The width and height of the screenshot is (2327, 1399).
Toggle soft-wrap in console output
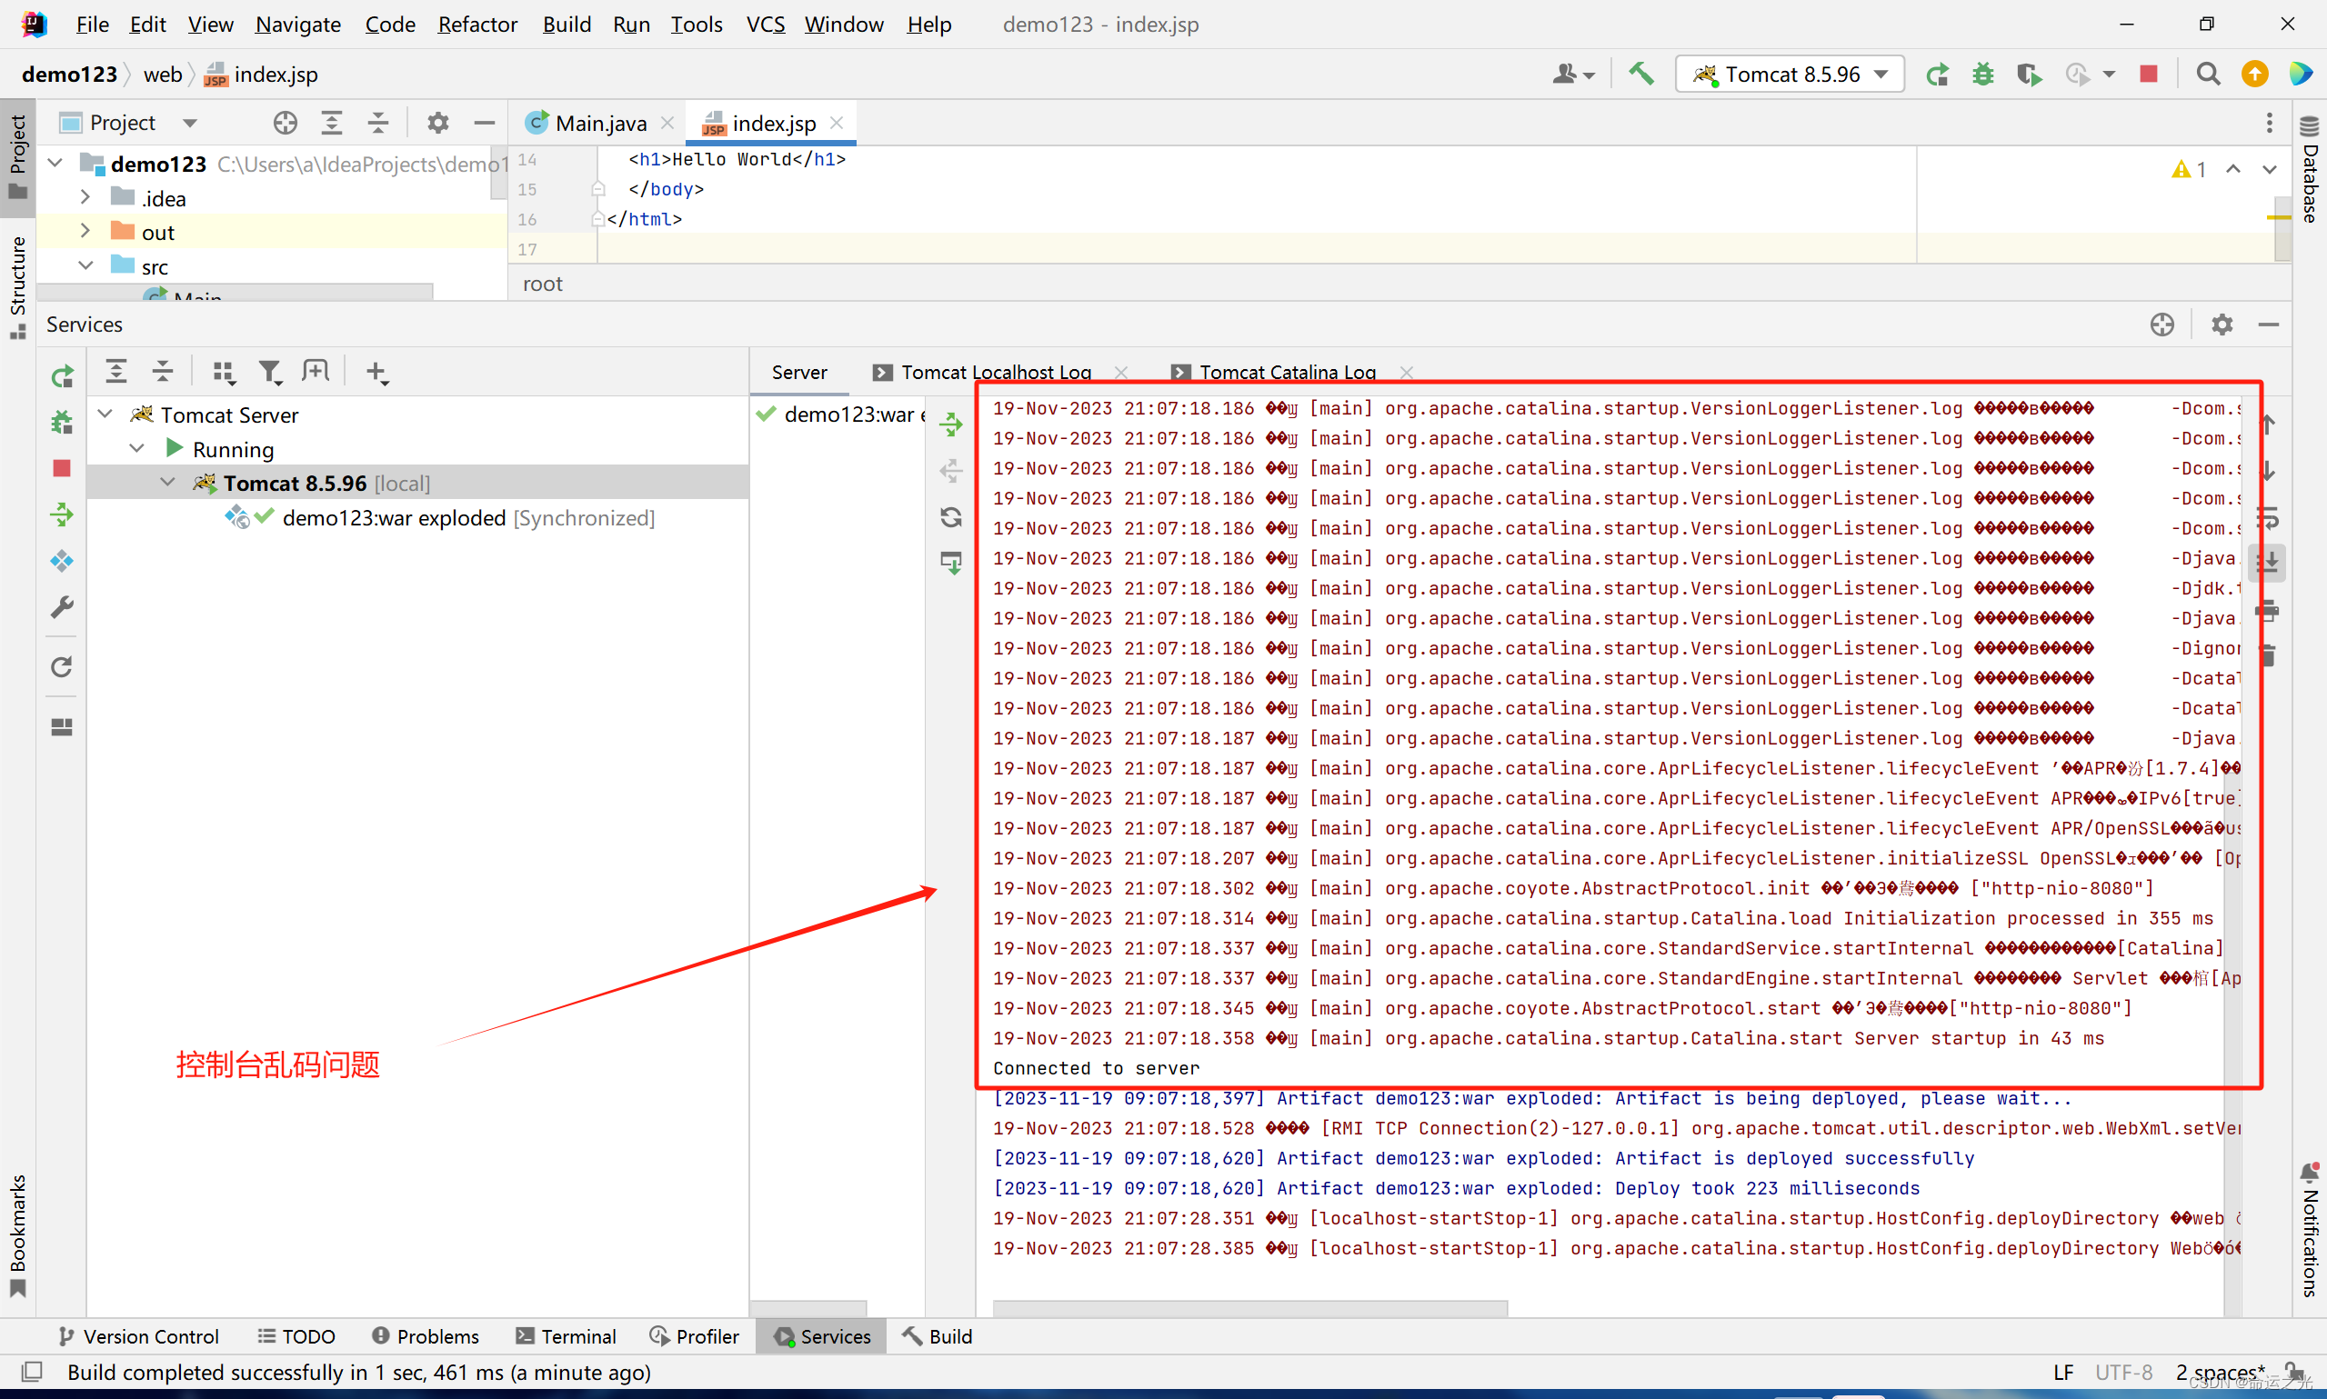(x=2268, y=517)
